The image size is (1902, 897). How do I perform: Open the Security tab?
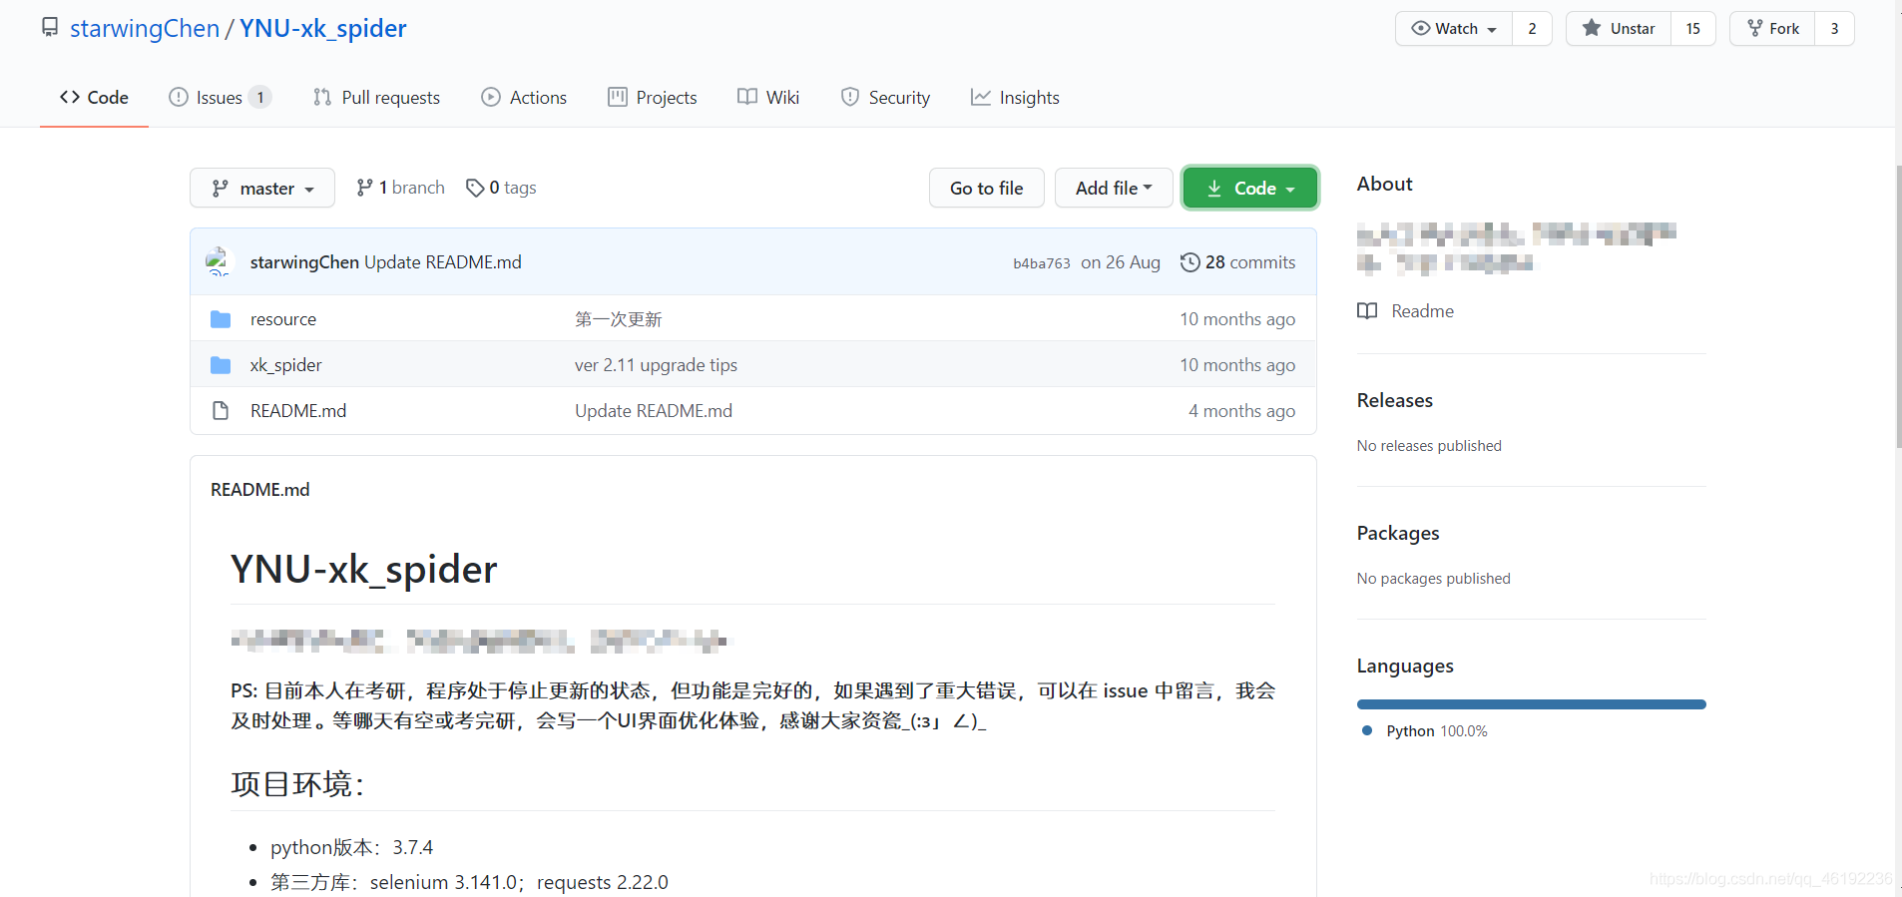pyautogui.click(x=885, y=97)
